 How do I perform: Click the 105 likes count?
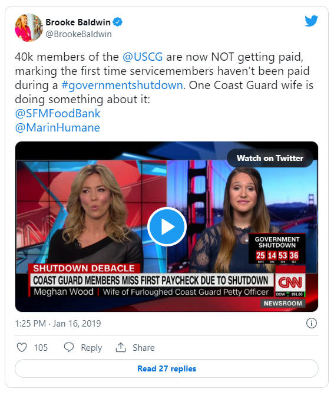click(41, 348)
